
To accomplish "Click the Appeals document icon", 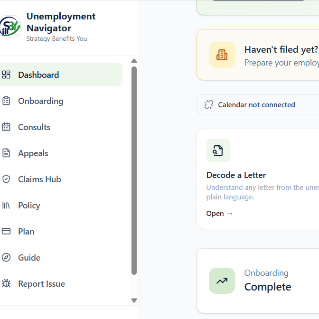I will (x=6, y=153).
